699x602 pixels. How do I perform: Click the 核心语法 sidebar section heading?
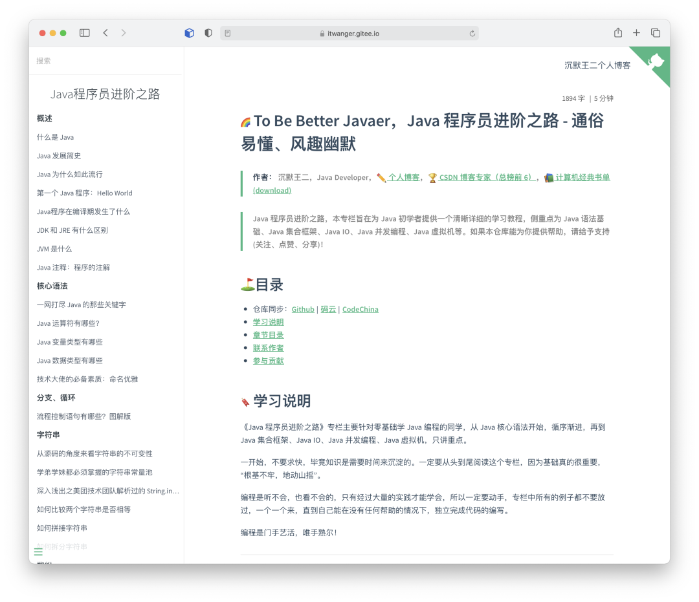(52, 286)
